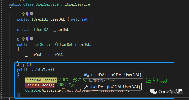Click the _userDAL name in the datatip
Viewport: 189px width, 100px height.
click(98, 75)
